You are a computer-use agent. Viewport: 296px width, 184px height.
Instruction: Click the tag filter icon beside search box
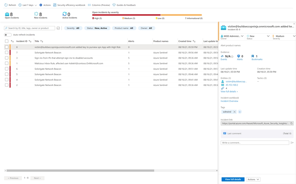tap(58, 28)
